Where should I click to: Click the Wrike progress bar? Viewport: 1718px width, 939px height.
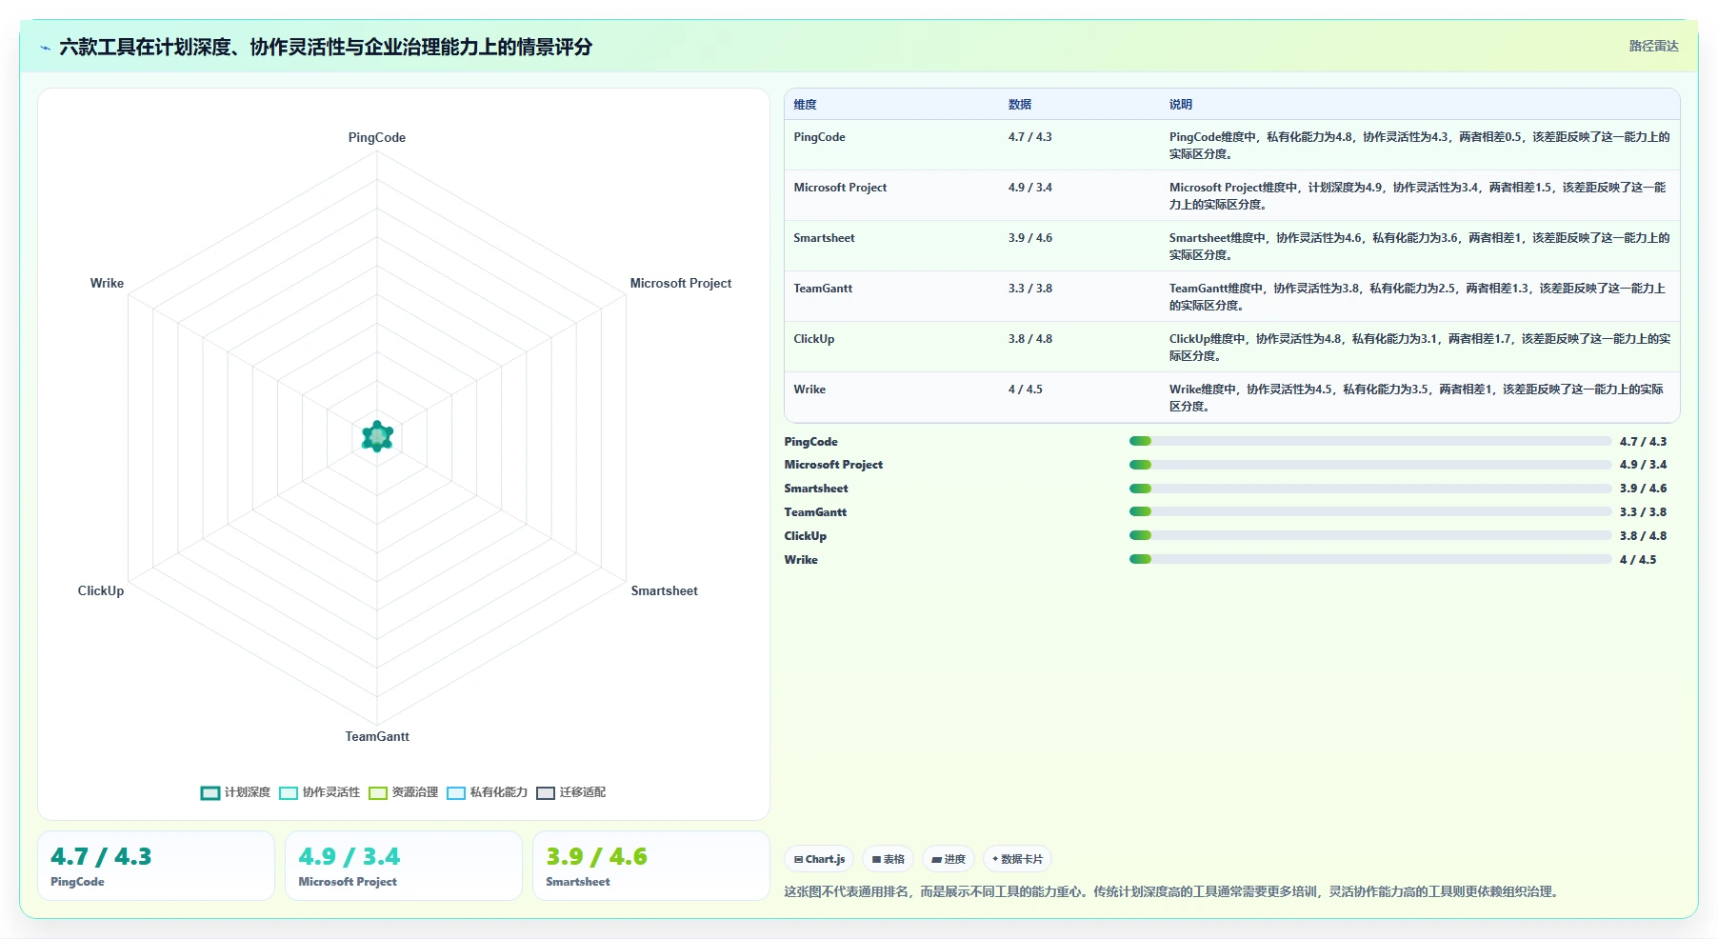click(1370, 559)
